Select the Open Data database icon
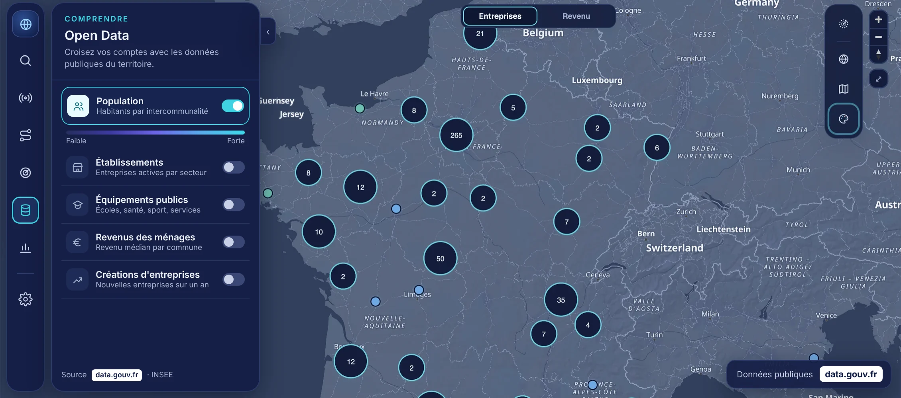901x398 pixels. [26, 210]
